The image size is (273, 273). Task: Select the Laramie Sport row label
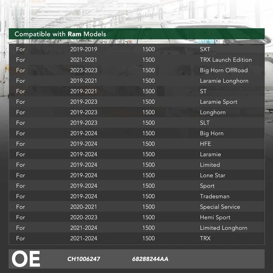(x=218, y=101)
